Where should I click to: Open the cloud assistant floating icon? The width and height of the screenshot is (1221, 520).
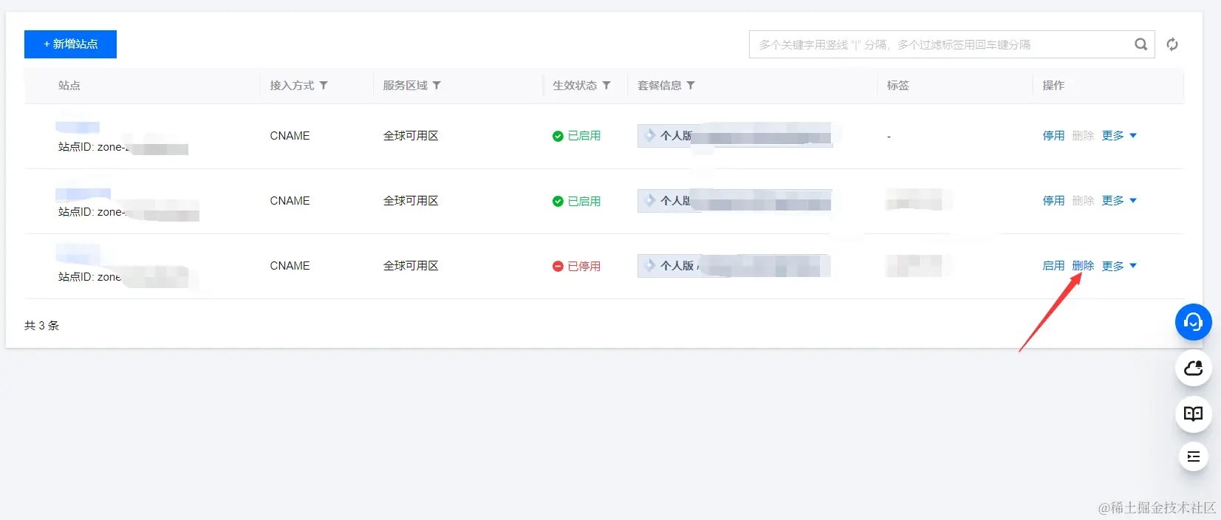point(1193,368)
